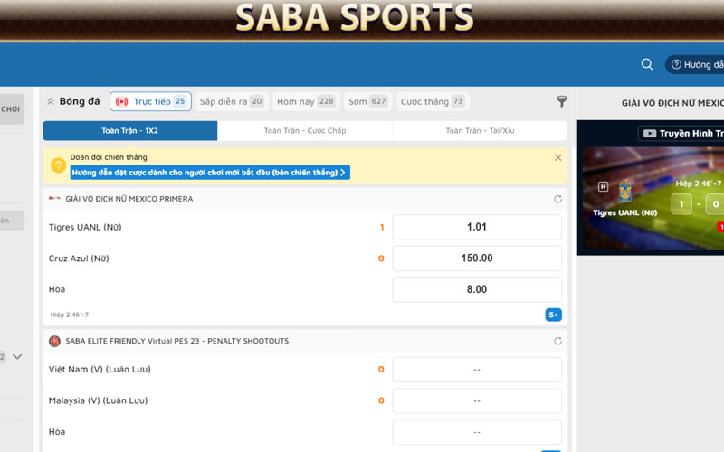Click SABA Elite Friendly league badge icon
Screen dimensions: 724x452
coord(54,341)
